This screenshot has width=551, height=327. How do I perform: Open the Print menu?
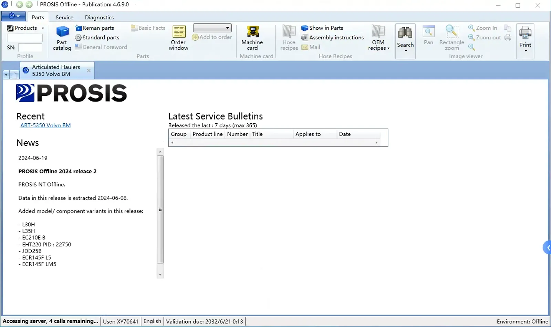pos(525,41)
